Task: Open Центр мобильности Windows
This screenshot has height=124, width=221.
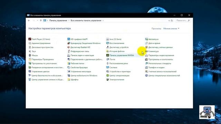Action: pyautogui.click(x=82, y=75)
